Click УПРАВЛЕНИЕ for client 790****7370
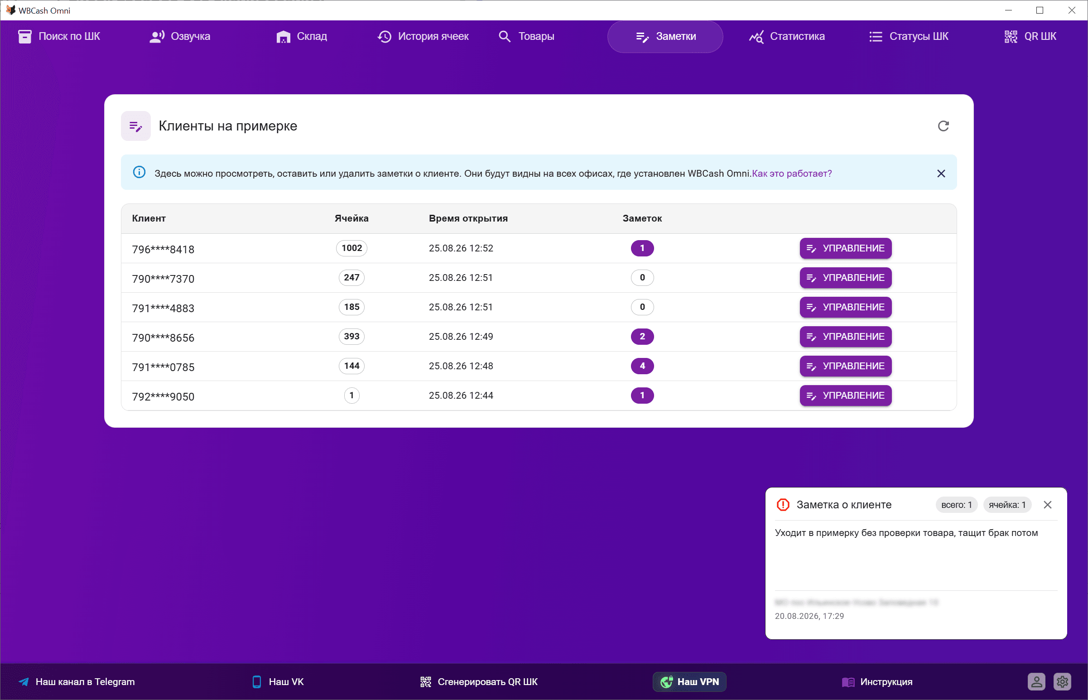The image size is (1088, 700). 845,278
